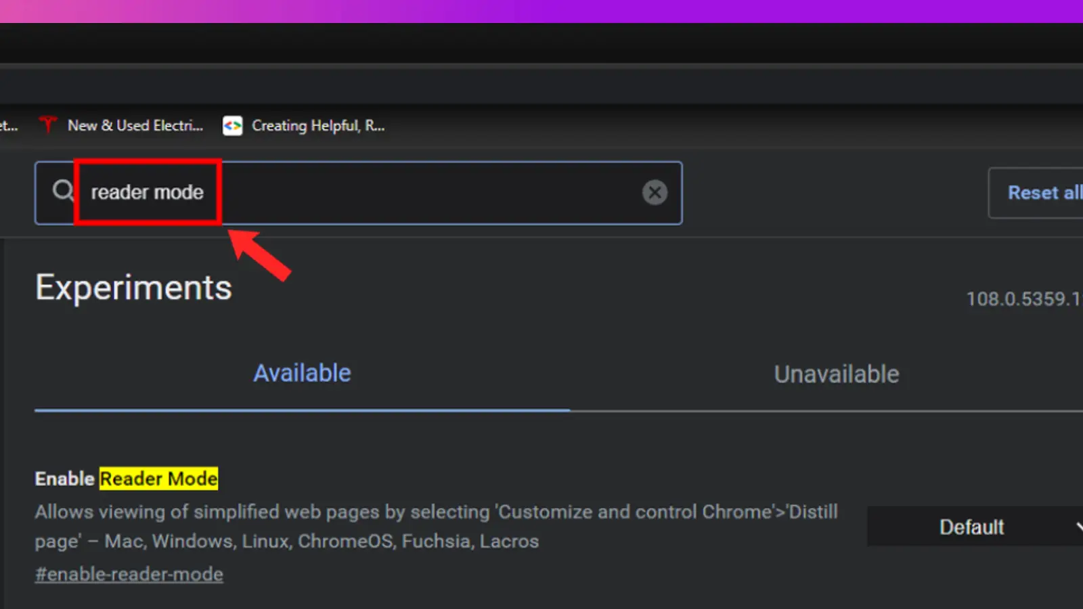This screenshot has width=1083, height=609.
Task: Open the Default dropdown for Reader Mode
Action: point(975,526)
